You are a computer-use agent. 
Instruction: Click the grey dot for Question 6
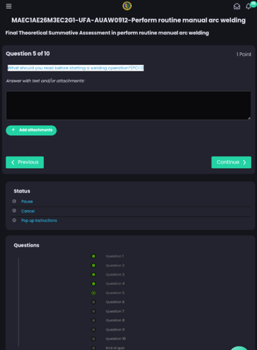tap(94, 302)
